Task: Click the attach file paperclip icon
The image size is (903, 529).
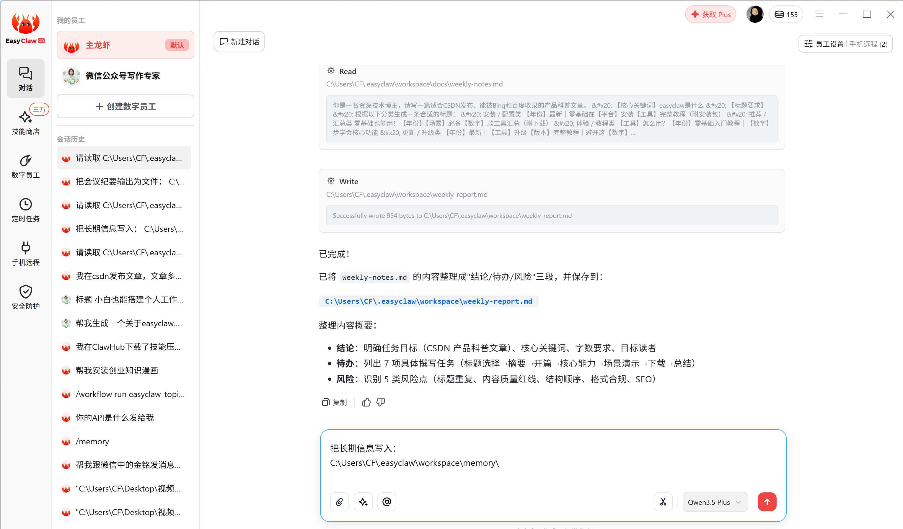Action: tap(339, 502)
